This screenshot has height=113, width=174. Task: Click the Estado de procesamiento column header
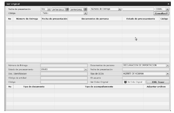(141, 19)
